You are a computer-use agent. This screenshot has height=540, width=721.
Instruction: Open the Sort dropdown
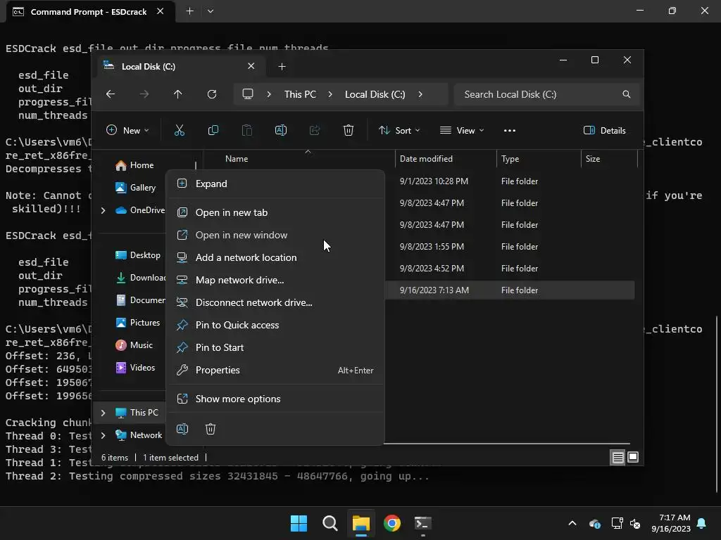399,130
